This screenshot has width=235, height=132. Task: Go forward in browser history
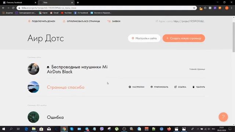pyautogui.click(x=8, y=8)
